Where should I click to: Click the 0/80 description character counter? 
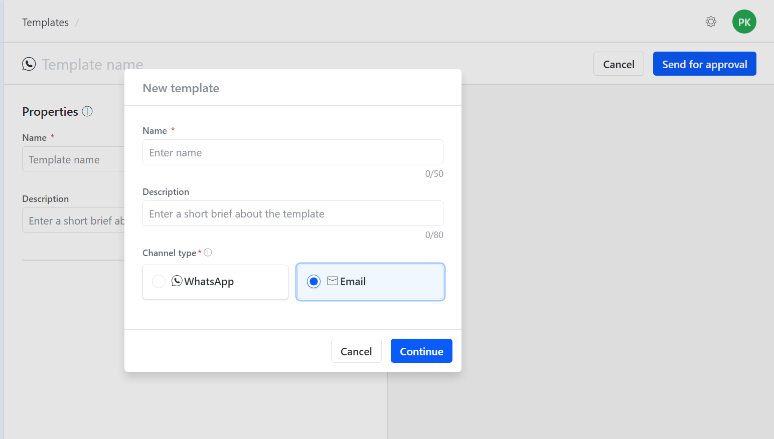434,235
